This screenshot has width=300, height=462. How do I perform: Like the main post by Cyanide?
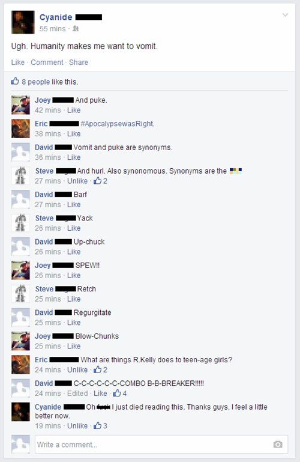coord(17,62)
